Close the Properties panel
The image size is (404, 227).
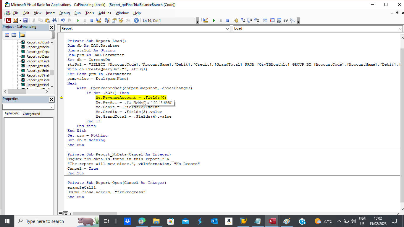pyautogui.click(x=52, y=99)
